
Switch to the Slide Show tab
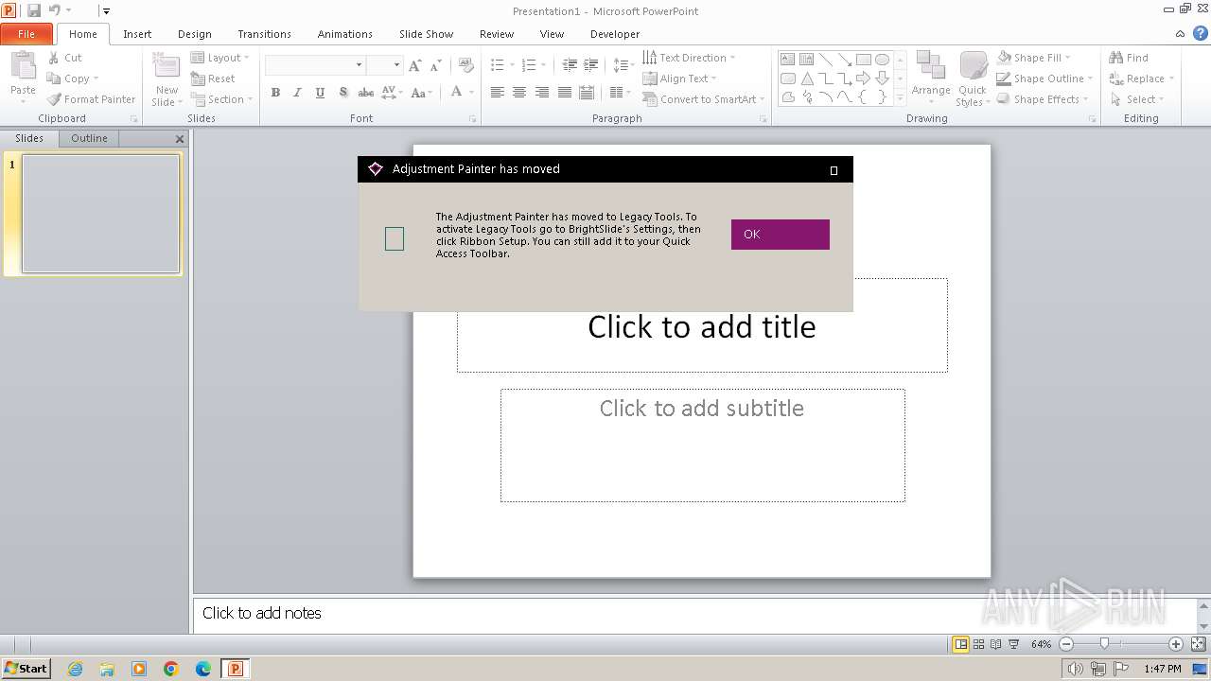(426, 34)
